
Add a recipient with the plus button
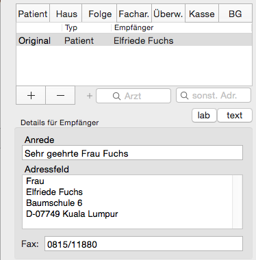(31, 95)
